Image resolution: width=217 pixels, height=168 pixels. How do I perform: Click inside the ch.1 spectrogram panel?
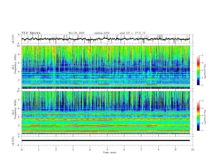(x=105, y=67)
